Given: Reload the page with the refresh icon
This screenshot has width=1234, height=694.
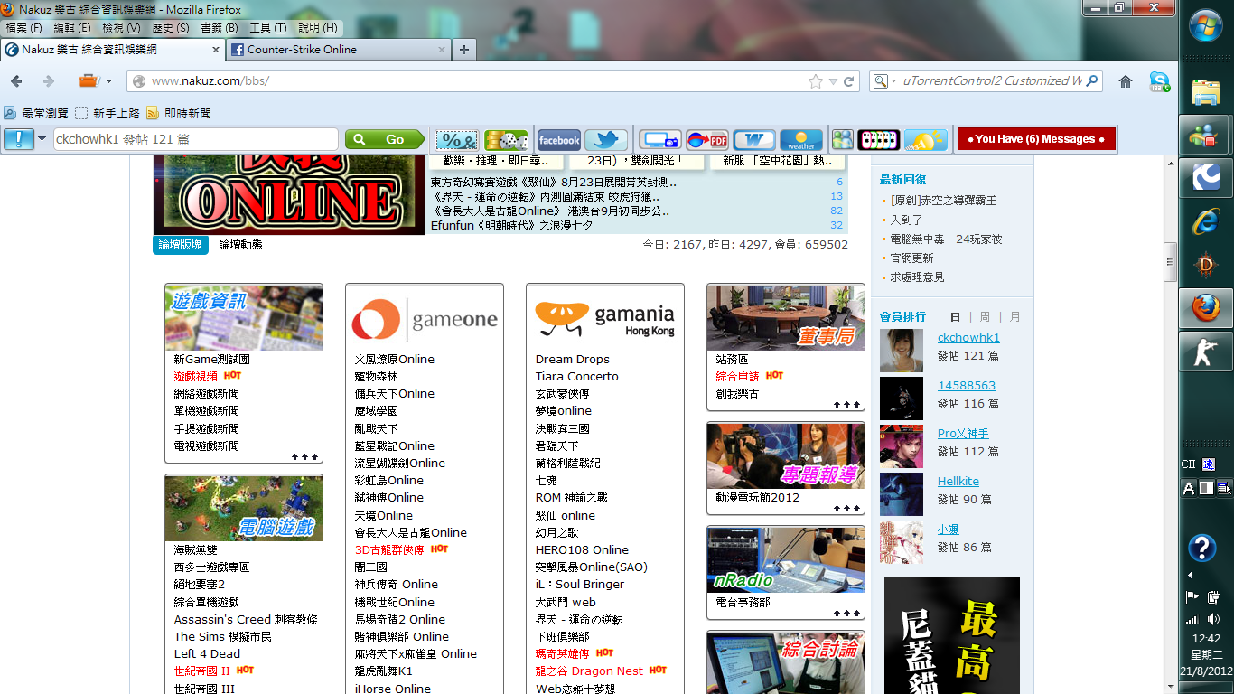Looking at the screenshot, I should click(x=849, y=81).
